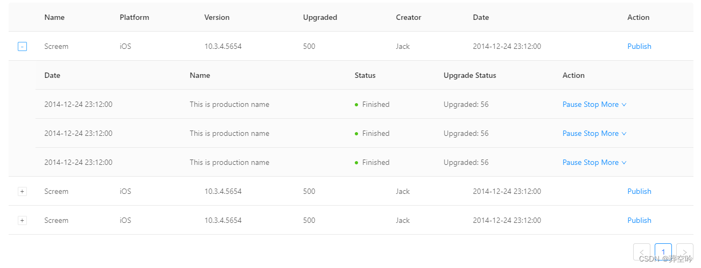Click the Upgraded column header
The image size is (701, 268).
pos(320,18)
